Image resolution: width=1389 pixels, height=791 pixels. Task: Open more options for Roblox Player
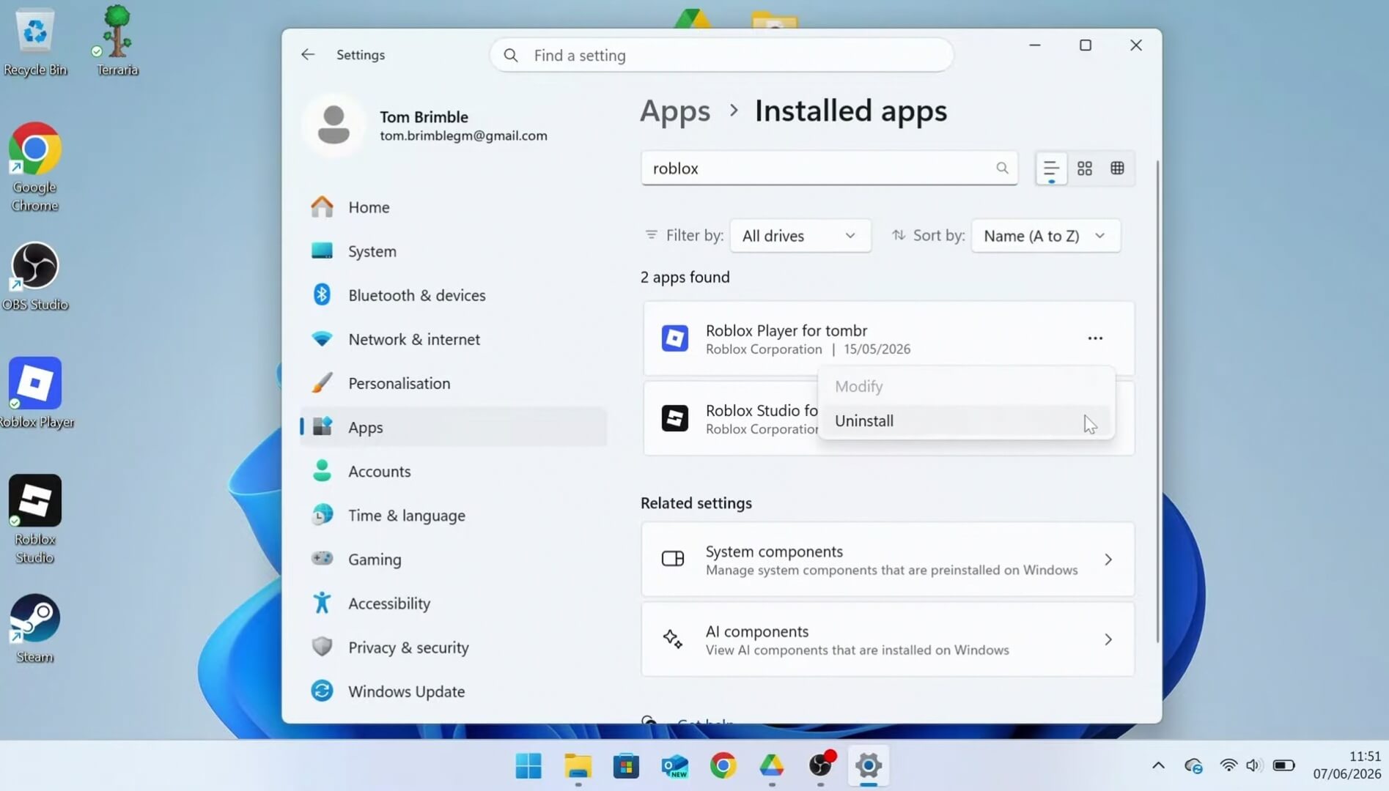1095,338
